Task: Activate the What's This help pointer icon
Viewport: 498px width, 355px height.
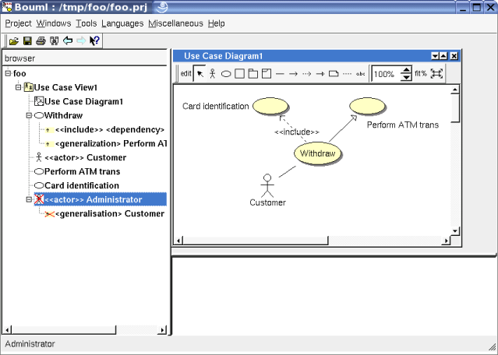Action: click(94, 40)
